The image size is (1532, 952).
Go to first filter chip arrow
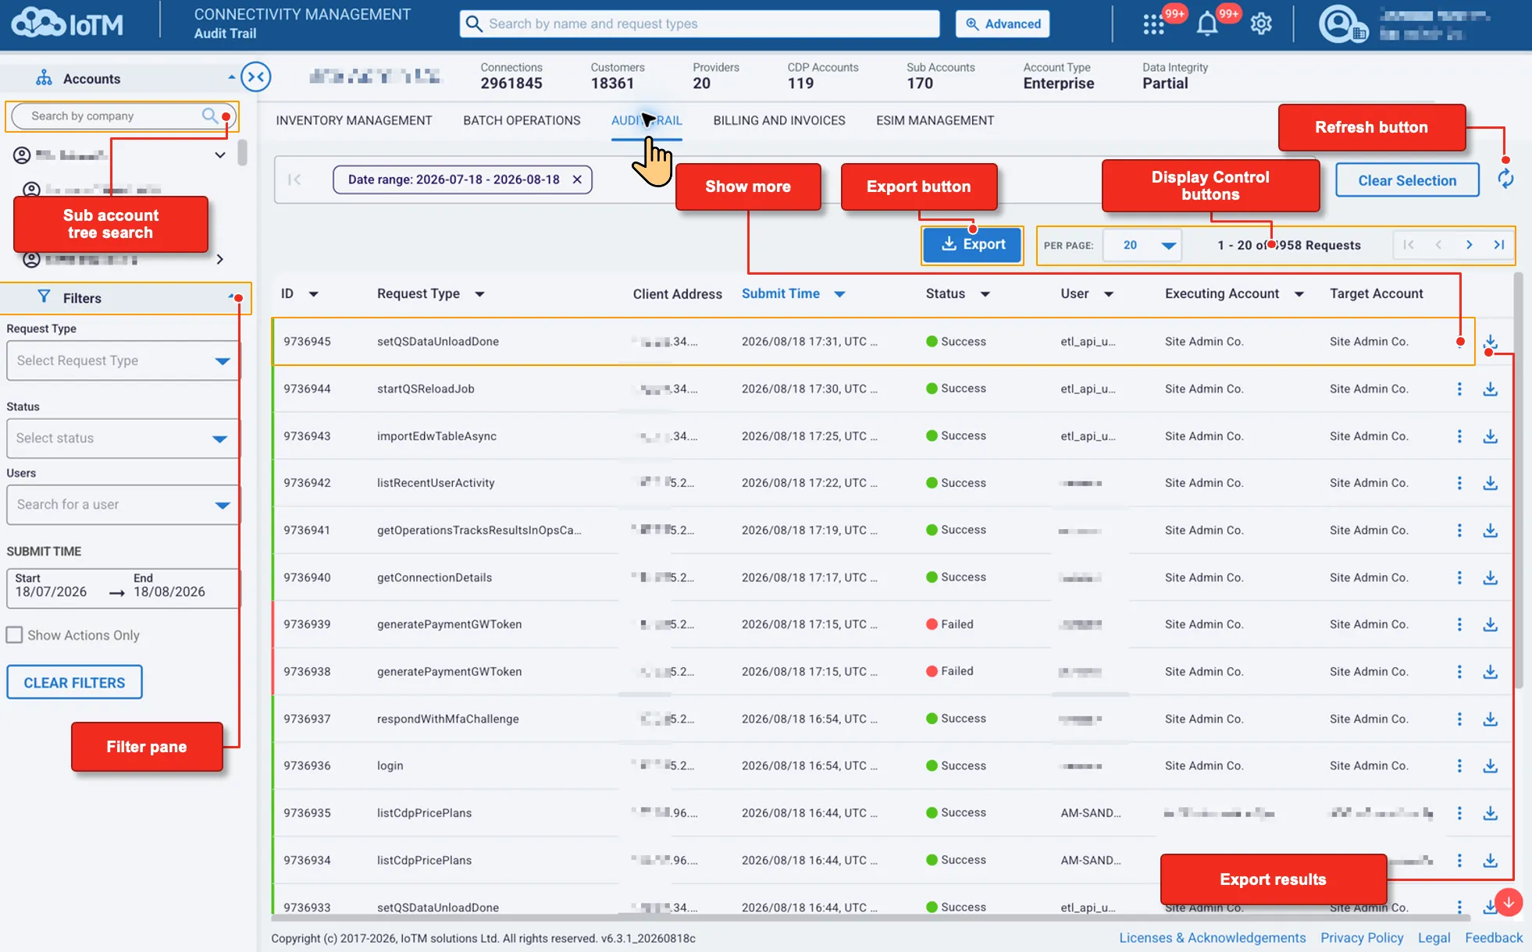(x=294, y=179)
